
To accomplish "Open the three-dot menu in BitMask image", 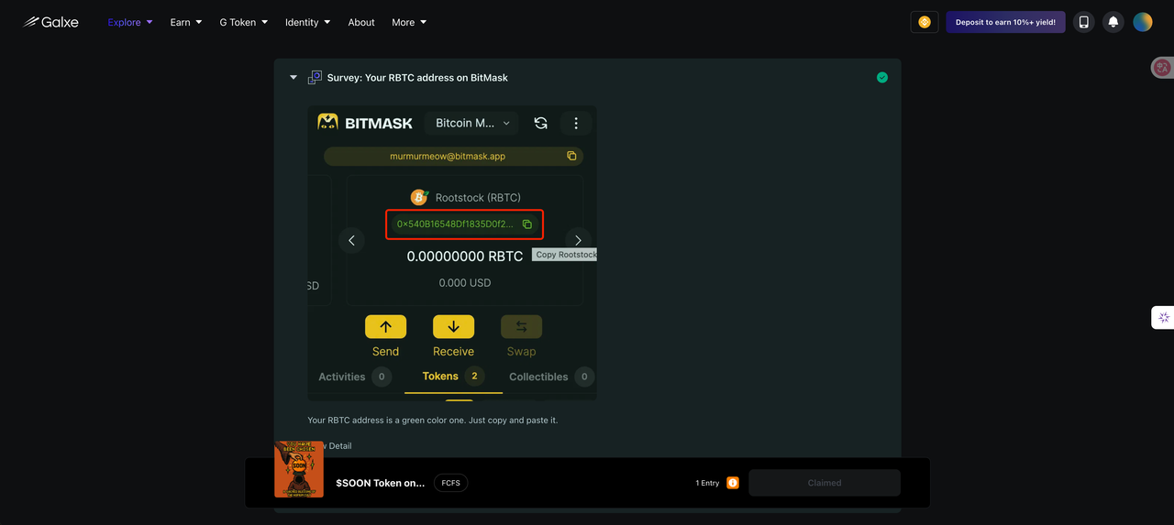I will (x=576, y=123).
